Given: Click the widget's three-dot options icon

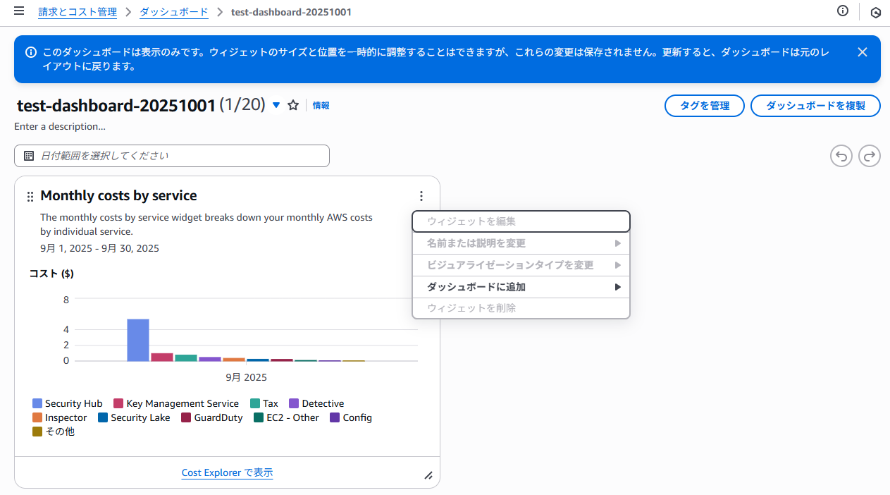Looking at the screenshot, I should pyautogui.click(x=421, y=196).
